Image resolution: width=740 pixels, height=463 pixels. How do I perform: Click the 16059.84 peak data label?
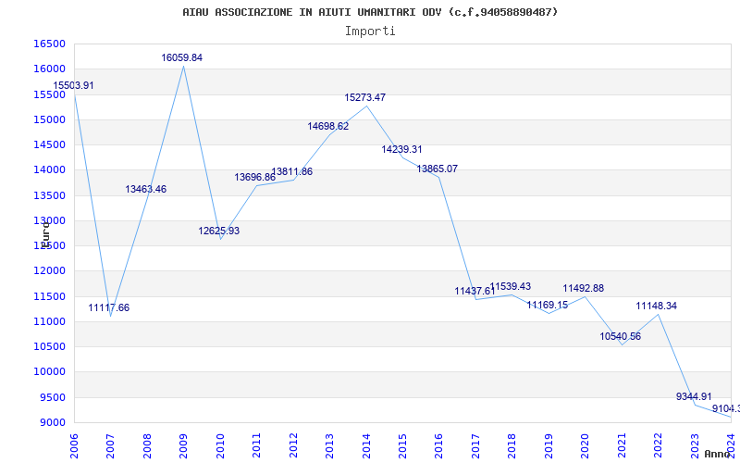tap(182, 57)
